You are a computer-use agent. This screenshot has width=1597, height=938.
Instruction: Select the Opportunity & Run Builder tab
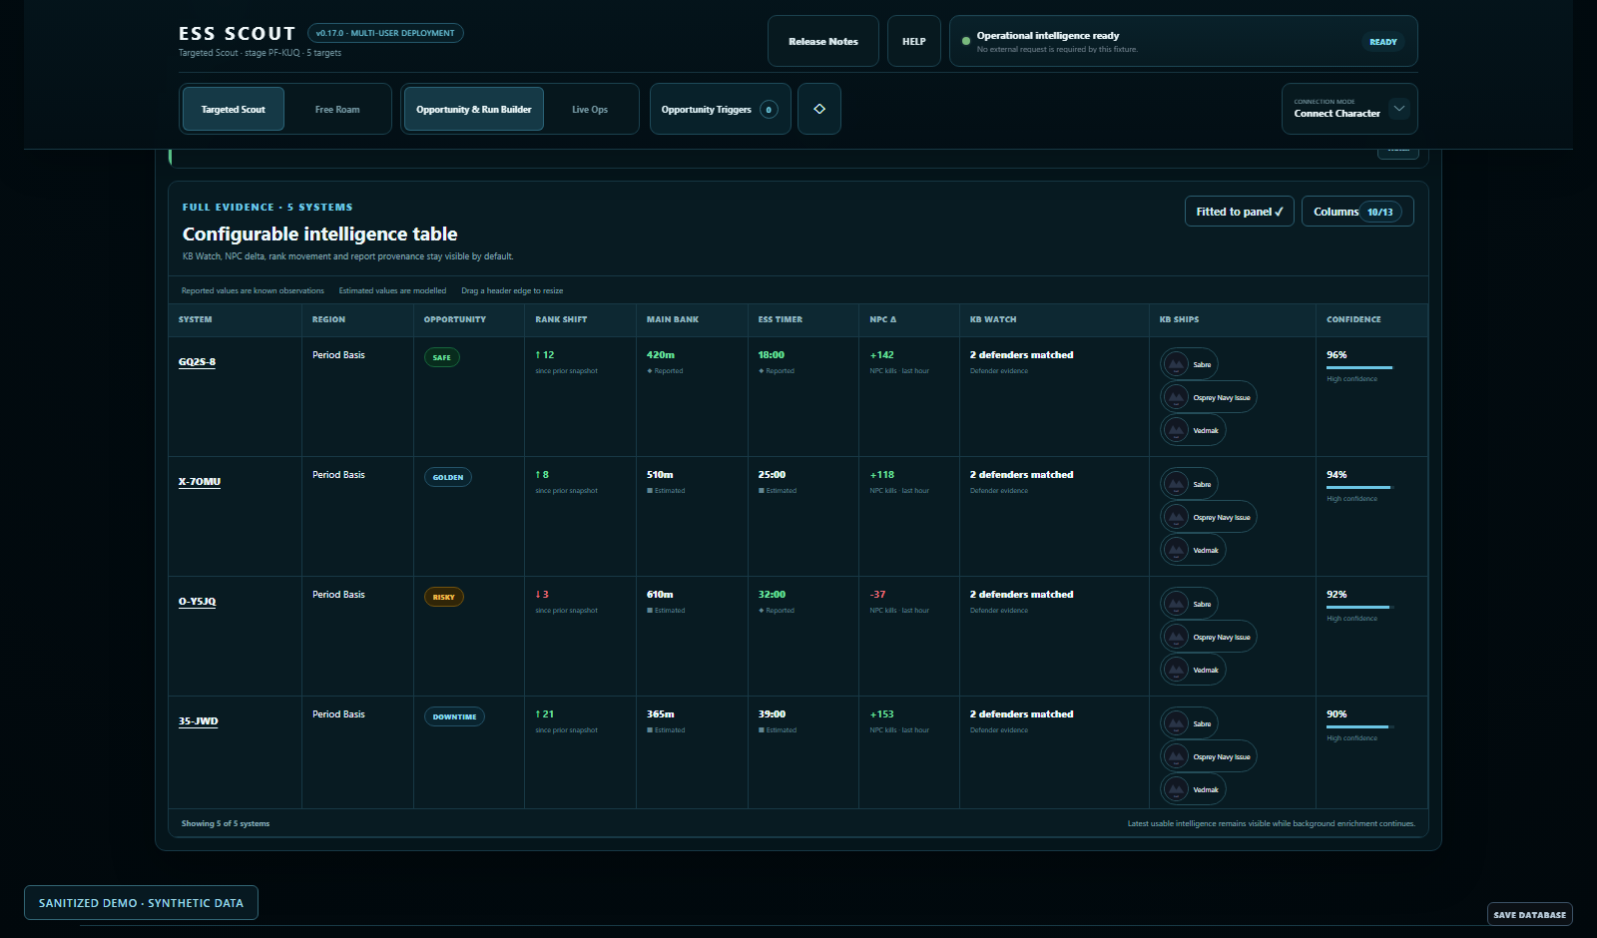click(x=474, y=109)
